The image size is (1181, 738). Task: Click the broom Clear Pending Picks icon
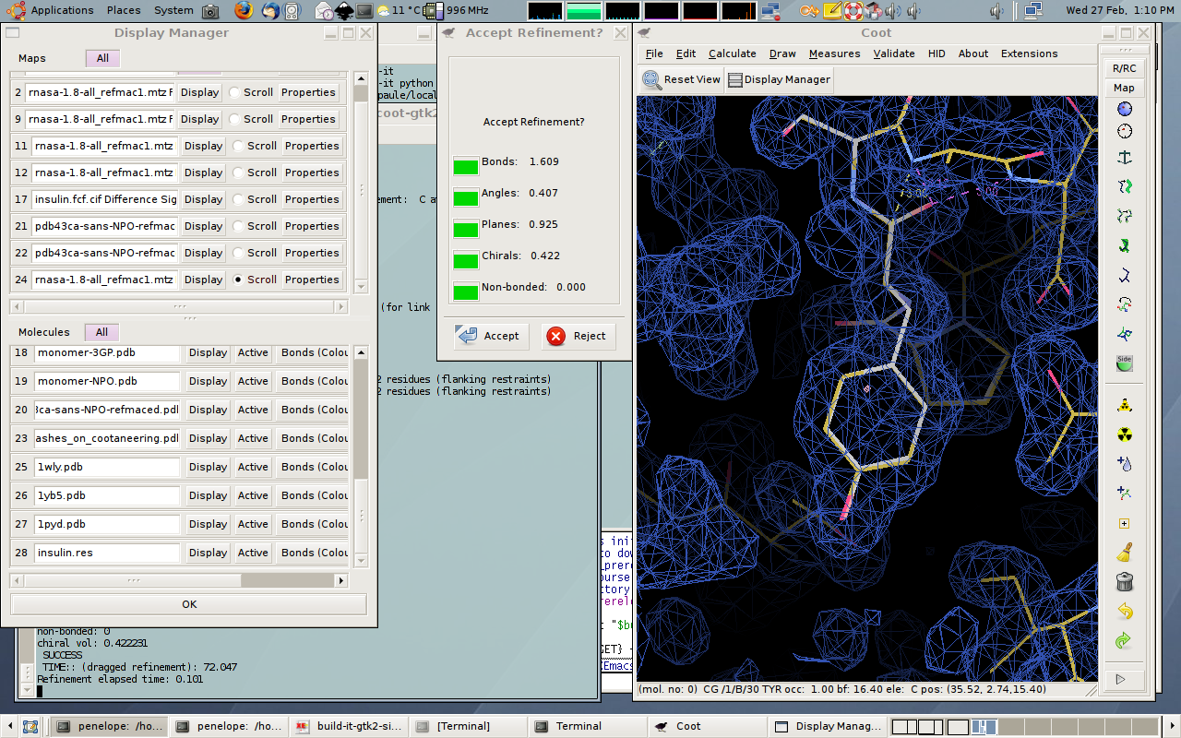1124,553
